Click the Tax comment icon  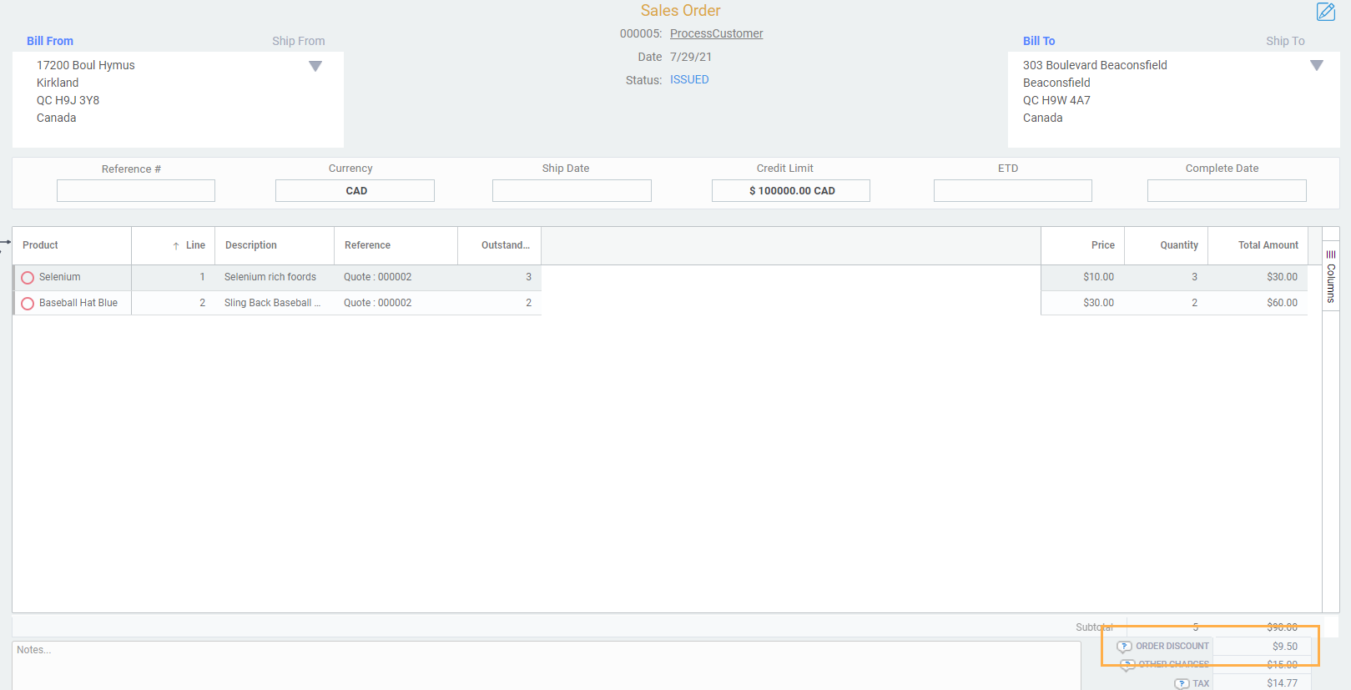[x=1182, y=683]
